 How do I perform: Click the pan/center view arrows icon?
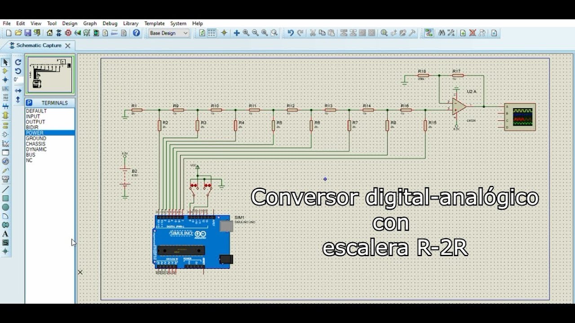pyautogui.click(x=237, y=33)
